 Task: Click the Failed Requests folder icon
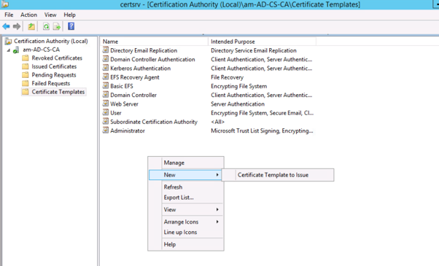coord(26,83)
